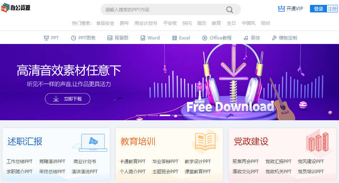Open 模板定制 custom templates page

point(285,38)
